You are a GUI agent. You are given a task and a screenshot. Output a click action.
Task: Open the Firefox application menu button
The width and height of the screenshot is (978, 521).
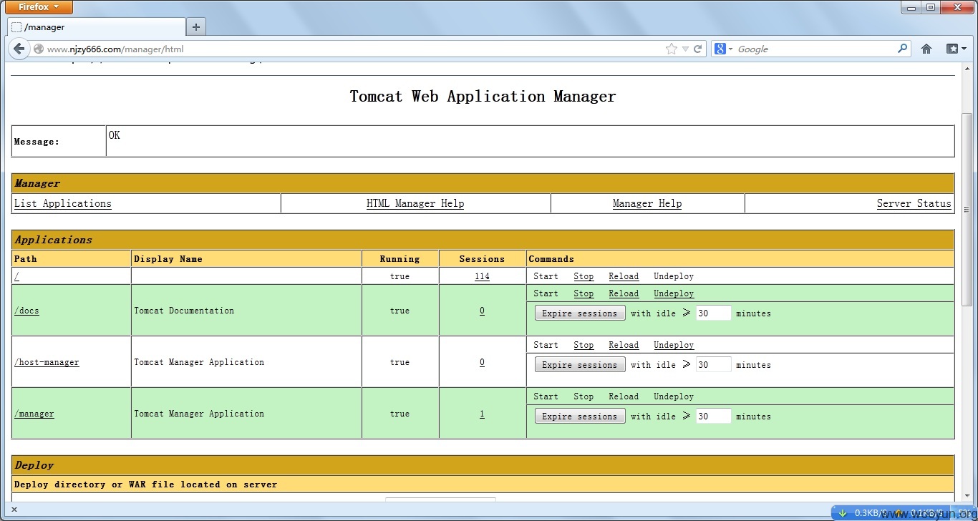pos(39,7)
